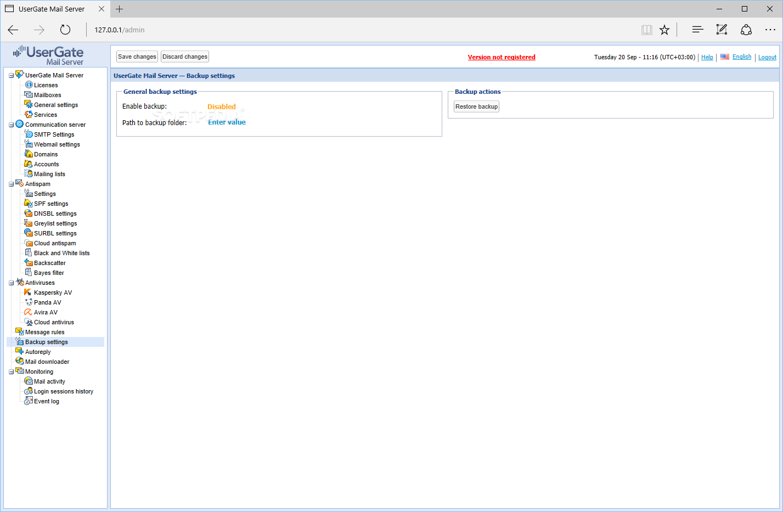Click the SPF settings icon
Viewport: 783px width, 512px height.
click(x=29, y=203)
